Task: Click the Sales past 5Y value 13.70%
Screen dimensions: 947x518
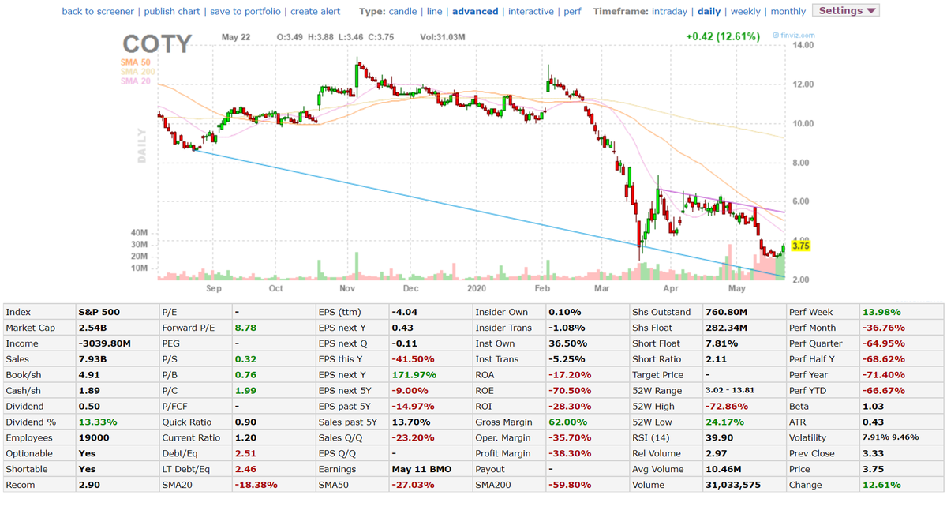Action: click(x=411, y=422)
